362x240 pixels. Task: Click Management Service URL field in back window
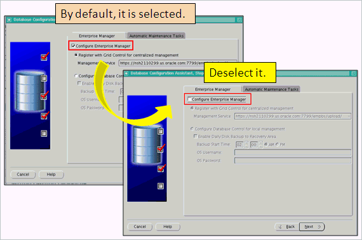[x=178, y=63]
